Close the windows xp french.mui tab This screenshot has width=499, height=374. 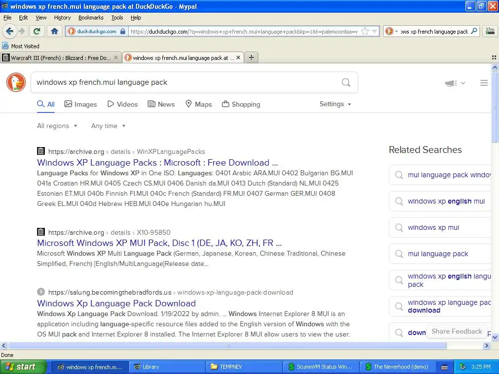tap(238, 57)
